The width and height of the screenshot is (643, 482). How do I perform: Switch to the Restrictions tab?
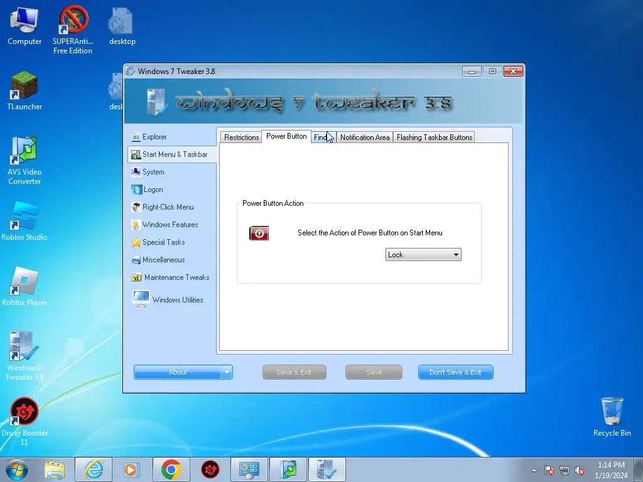[x=242, y=137]
